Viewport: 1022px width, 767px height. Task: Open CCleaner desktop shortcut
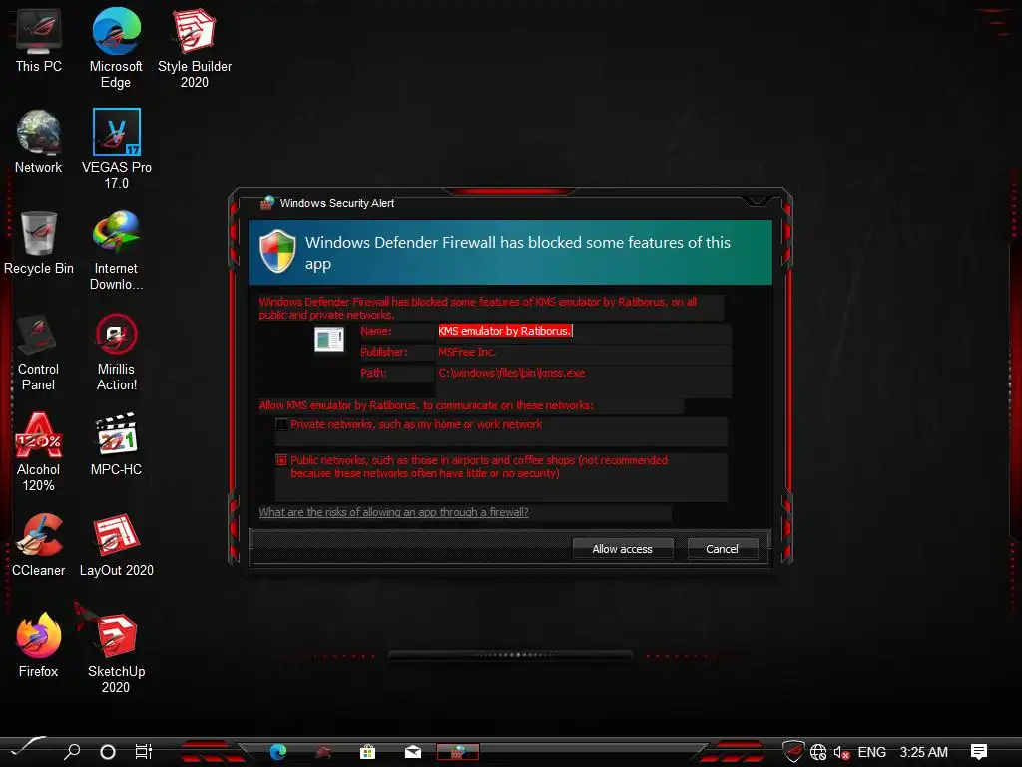point(39,545)
